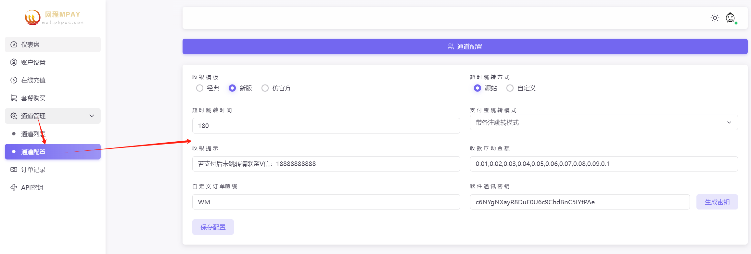Go to 通道配置 sidebar item
The height and width of the screenshot is (254, 751).
pyautogui.click(x=33, y=152)
